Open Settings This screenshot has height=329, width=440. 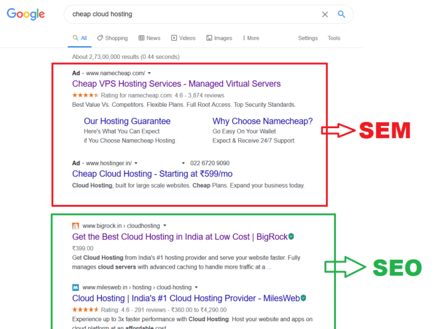(x=308, y=38)
